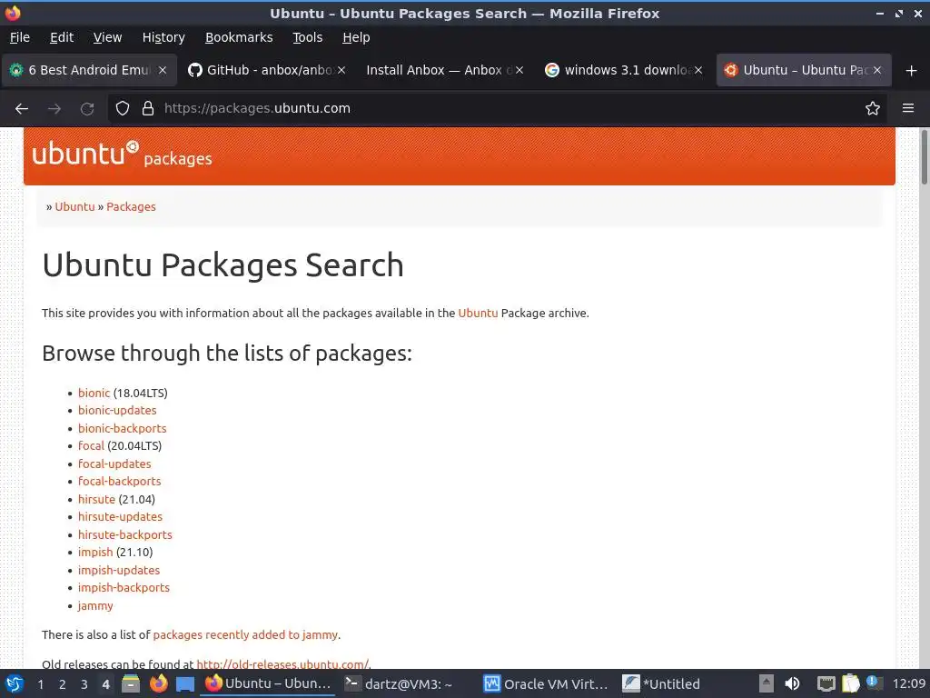930x698 pixels.
Task: Close the Ubuntu Packages Search tab
Action: tap(877, 70)
